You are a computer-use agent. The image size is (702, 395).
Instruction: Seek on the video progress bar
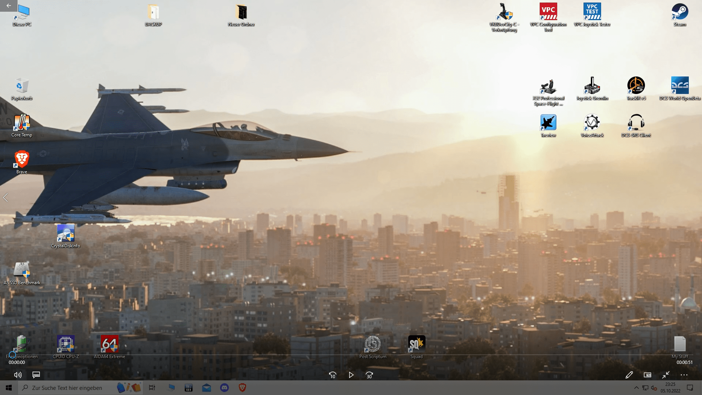tap(351, 355)
